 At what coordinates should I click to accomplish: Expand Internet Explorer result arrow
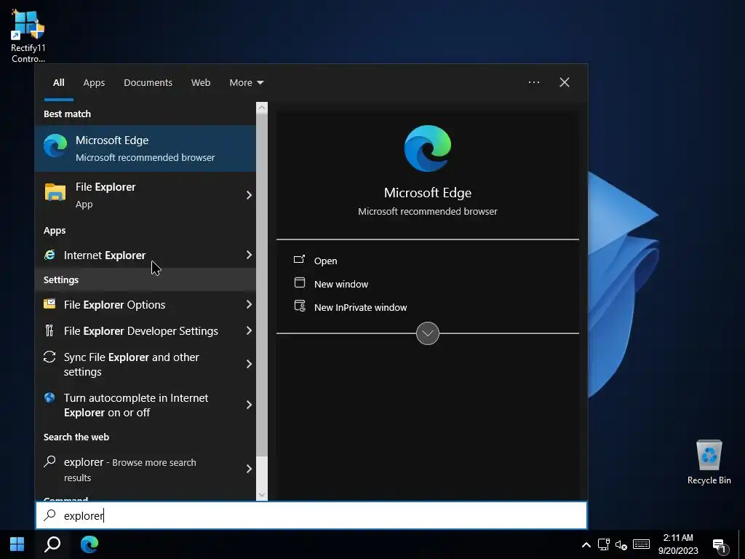click(249, 255)
